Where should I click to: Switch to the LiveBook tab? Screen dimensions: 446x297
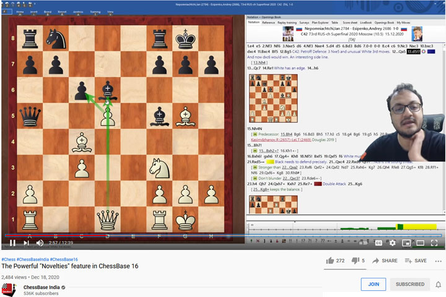coord(366,22)
